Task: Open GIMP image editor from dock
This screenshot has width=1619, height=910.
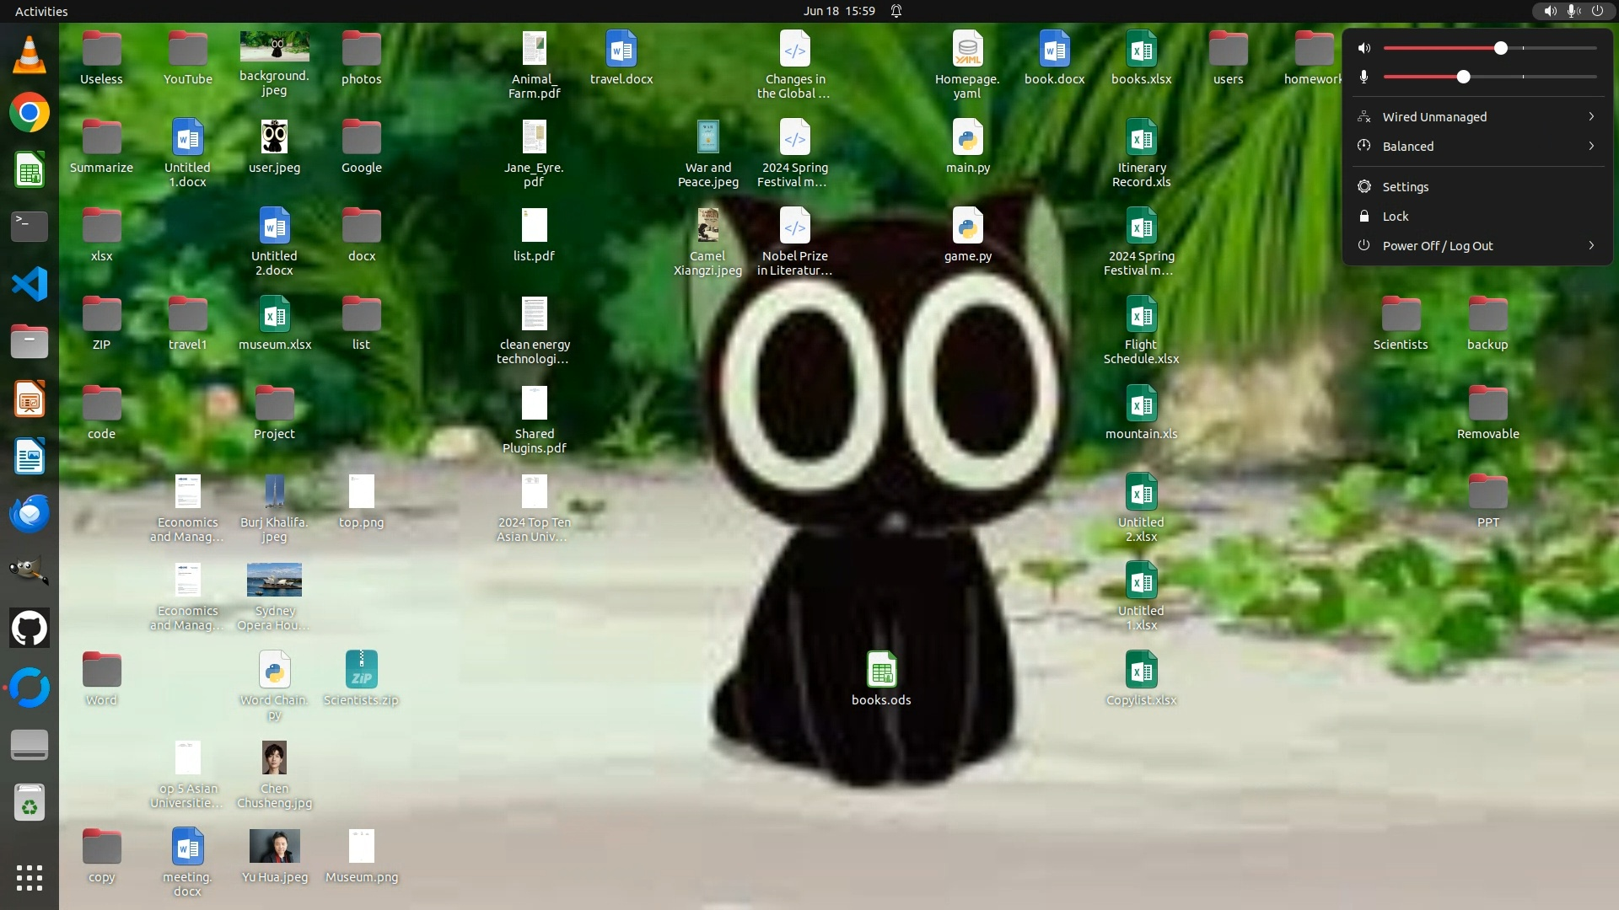Action: [29, 570]
